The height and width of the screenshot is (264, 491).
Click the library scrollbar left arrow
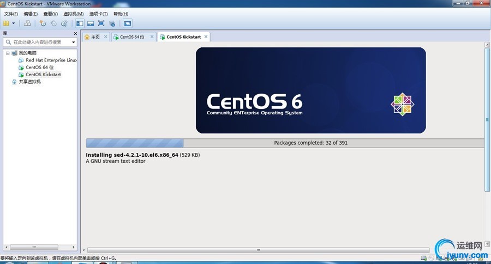coord(6,247)
